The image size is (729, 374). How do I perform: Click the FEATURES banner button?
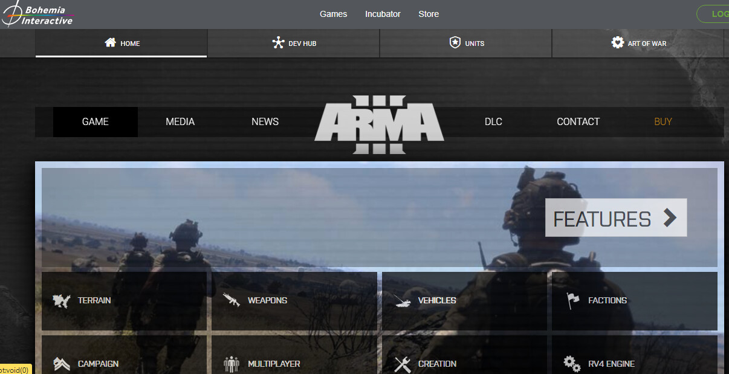[x=616, y=218]
